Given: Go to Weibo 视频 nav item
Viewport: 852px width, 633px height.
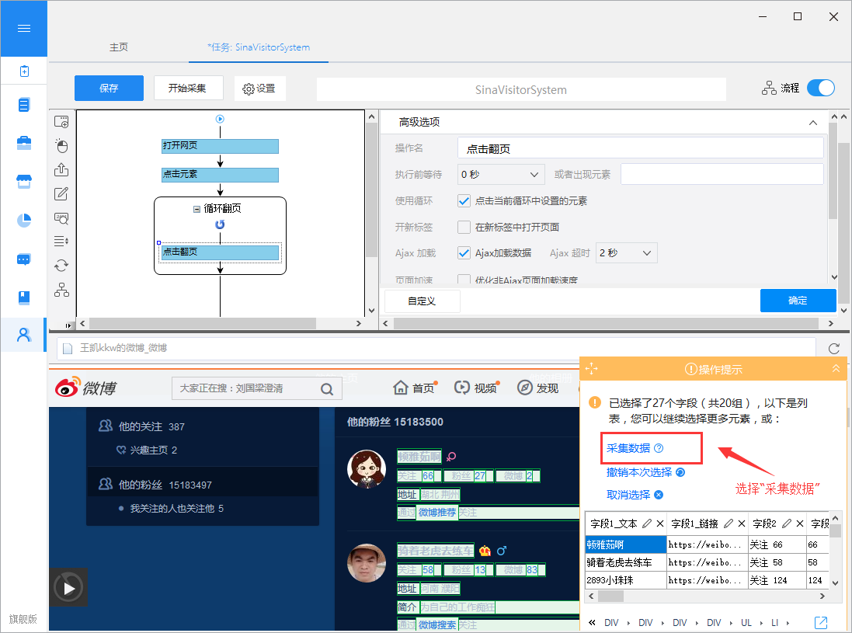Looking at the screenshot, I should tap(477, 388).
